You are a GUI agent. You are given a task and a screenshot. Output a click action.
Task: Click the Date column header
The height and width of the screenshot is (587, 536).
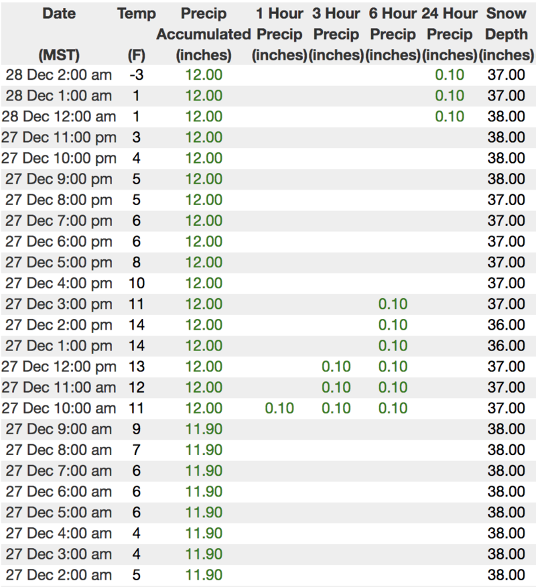point(58,13)
